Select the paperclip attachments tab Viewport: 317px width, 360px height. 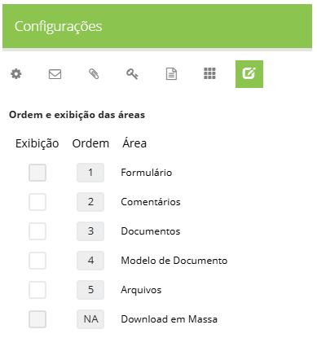[94, 74]
